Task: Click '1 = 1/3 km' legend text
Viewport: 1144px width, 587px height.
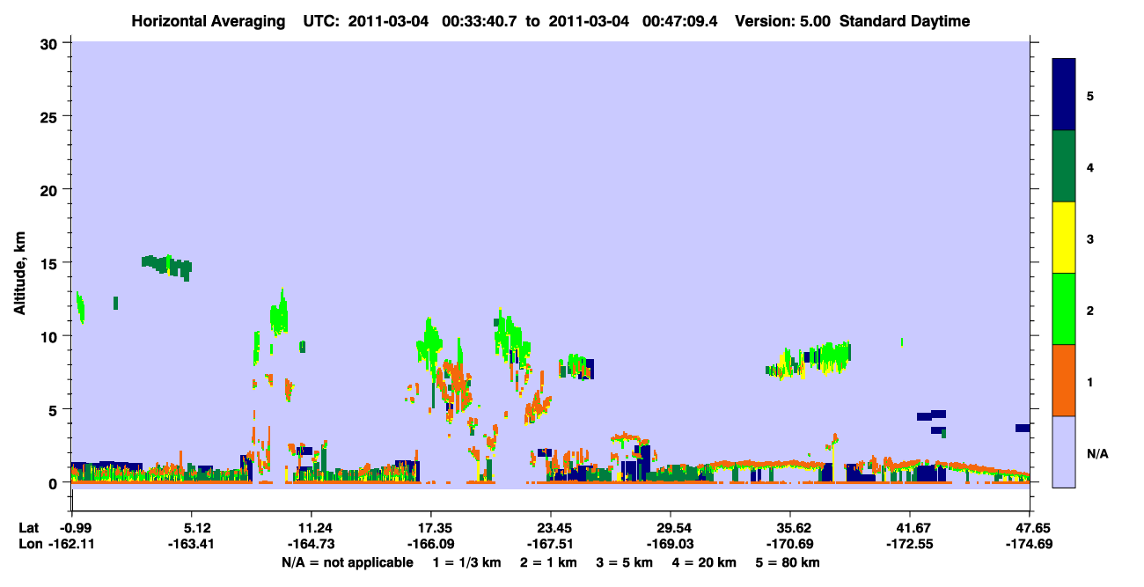Action: [x=466, y=562]
